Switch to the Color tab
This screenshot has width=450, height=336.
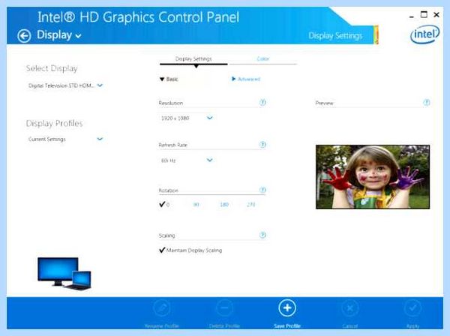(x=263, y=58)
